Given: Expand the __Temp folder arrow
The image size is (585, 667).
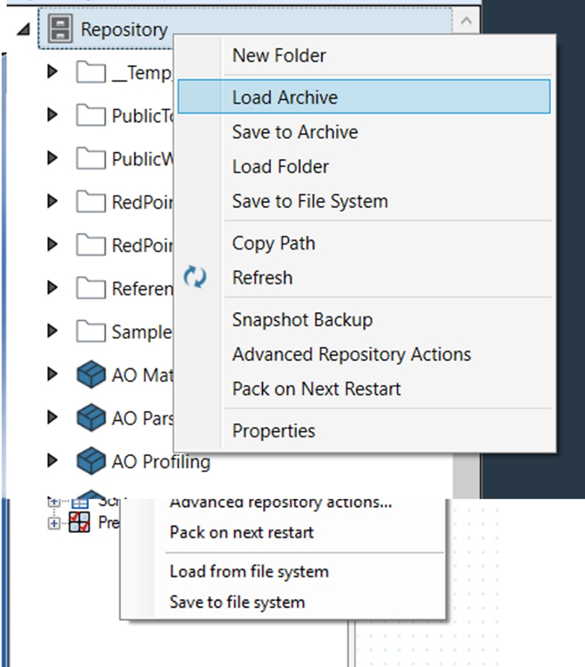Looking at the screenshot, I should [x=52, y=72].
